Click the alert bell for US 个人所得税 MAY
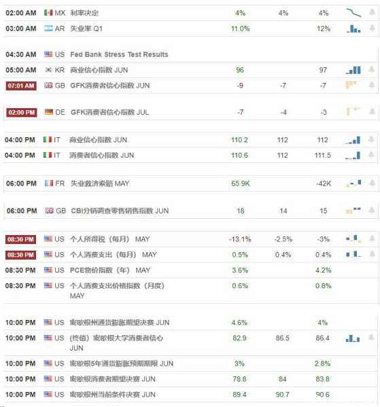 (x=373, y=238)
